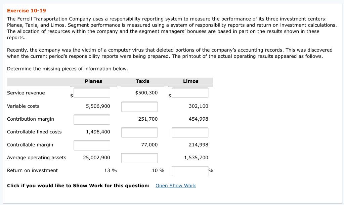Viewport: 344px width, 205px height.
Task: Click the Return on investment row label
Action: click(33, 170)
